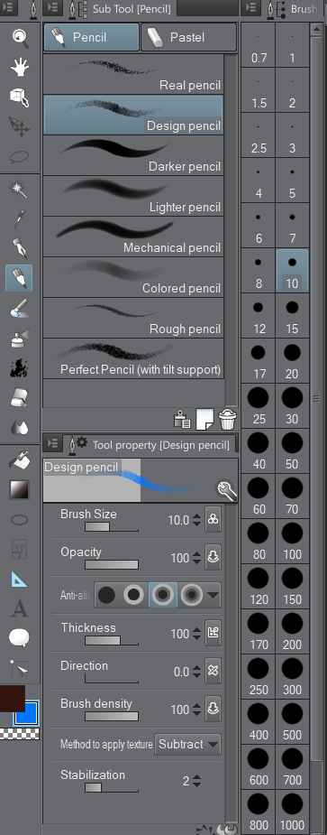
Task: Select the Fill bucket tool
Action: point(20,459)
